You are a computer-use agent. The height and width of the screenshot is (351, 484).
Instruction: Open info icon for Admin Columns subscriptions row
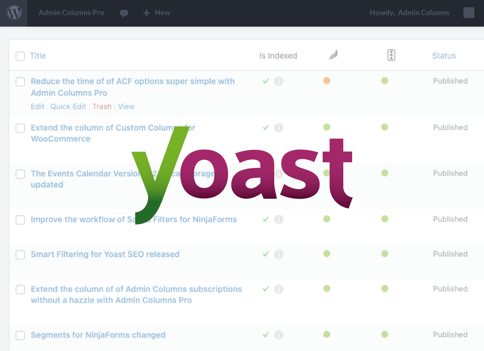pos(279,289)
